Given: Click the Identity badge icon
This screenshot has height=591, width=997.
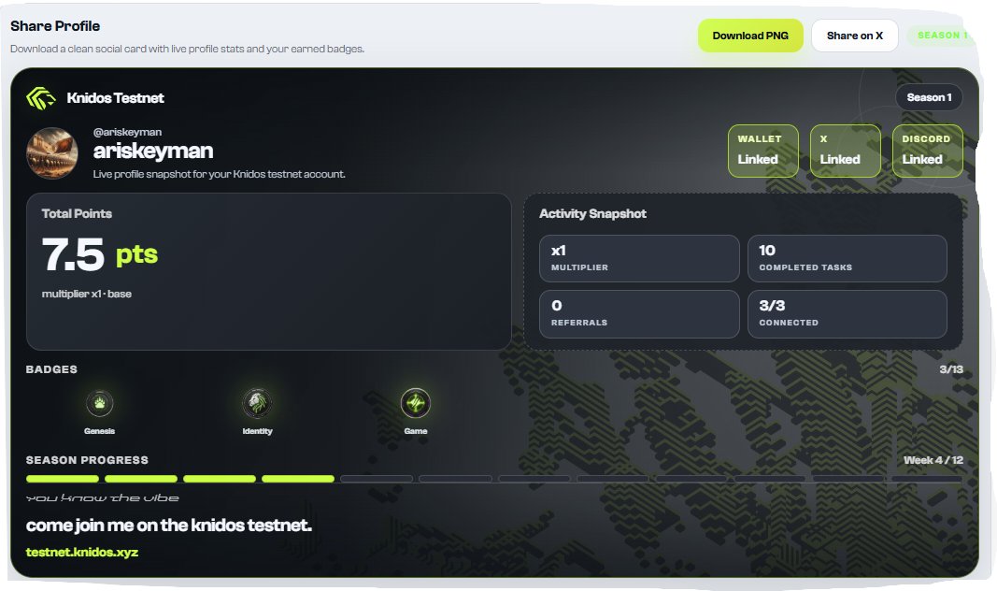Looking at the screenshot, I should pos(258,403).
